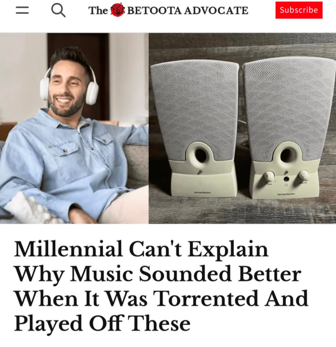Open the photo of the man on the couch
The image size is (336, 347).
click(x=74, y=128)
